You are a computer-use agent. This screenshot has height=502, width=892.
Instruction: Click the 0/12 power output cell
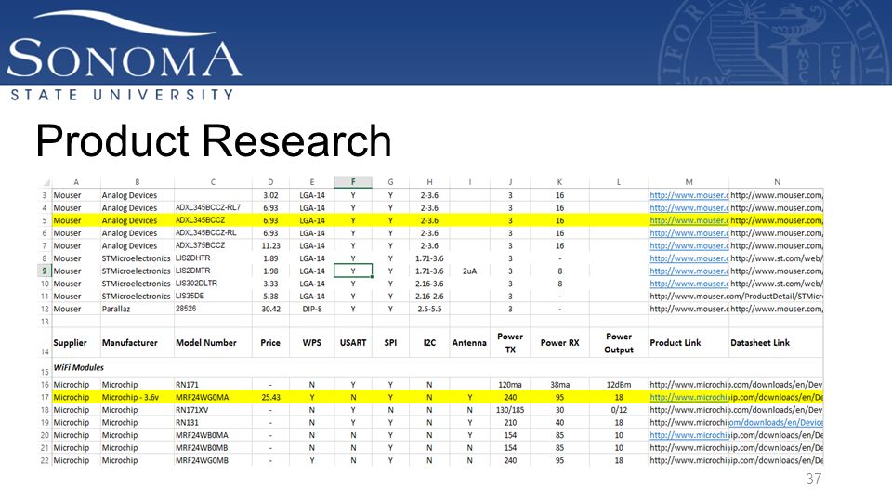point(619,410)
